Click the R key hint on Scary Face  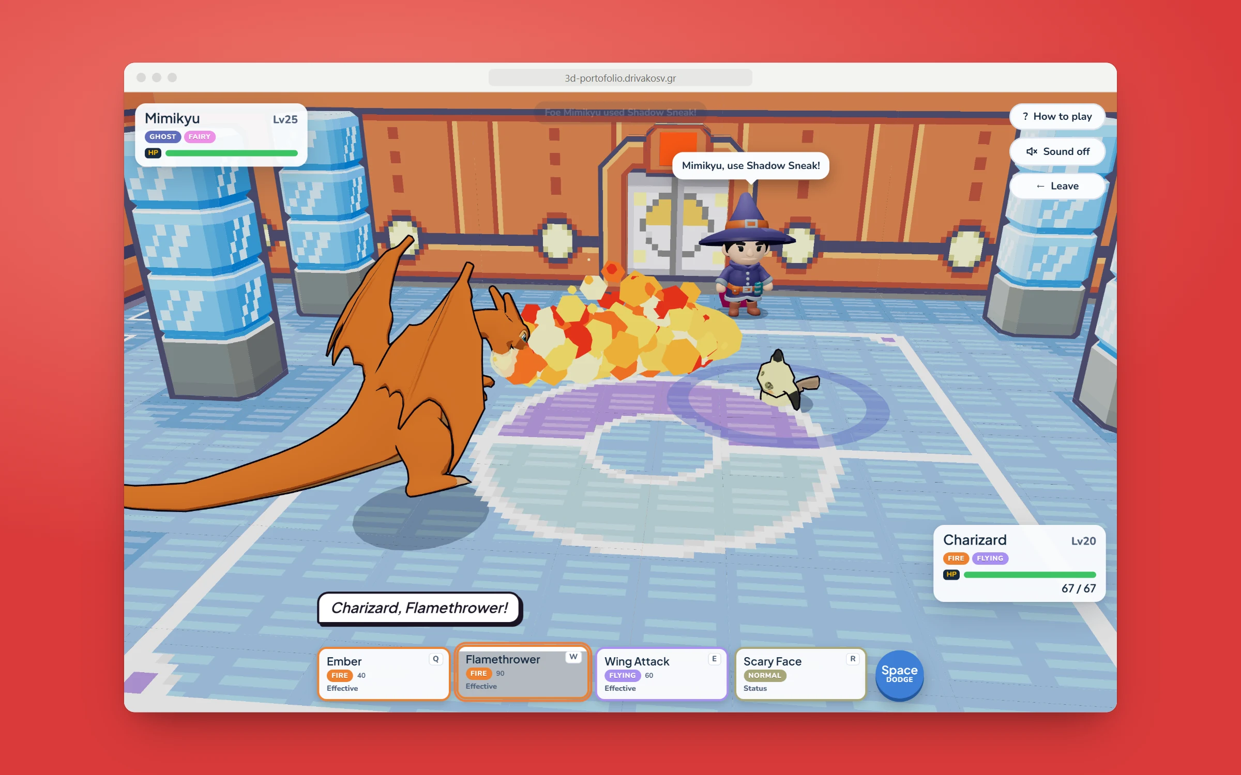point(853,659)
